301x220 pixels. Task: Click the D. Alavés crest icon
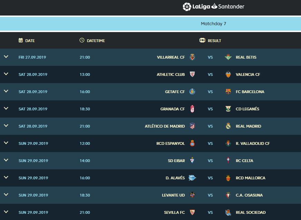tap(192, 178)
